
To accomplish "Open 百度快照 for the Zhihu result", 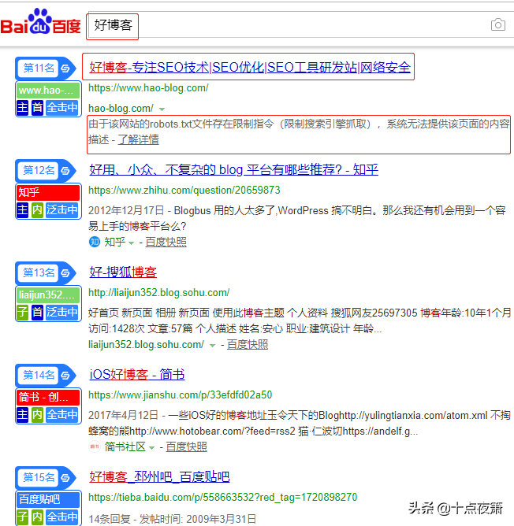I will pos(166,242).
